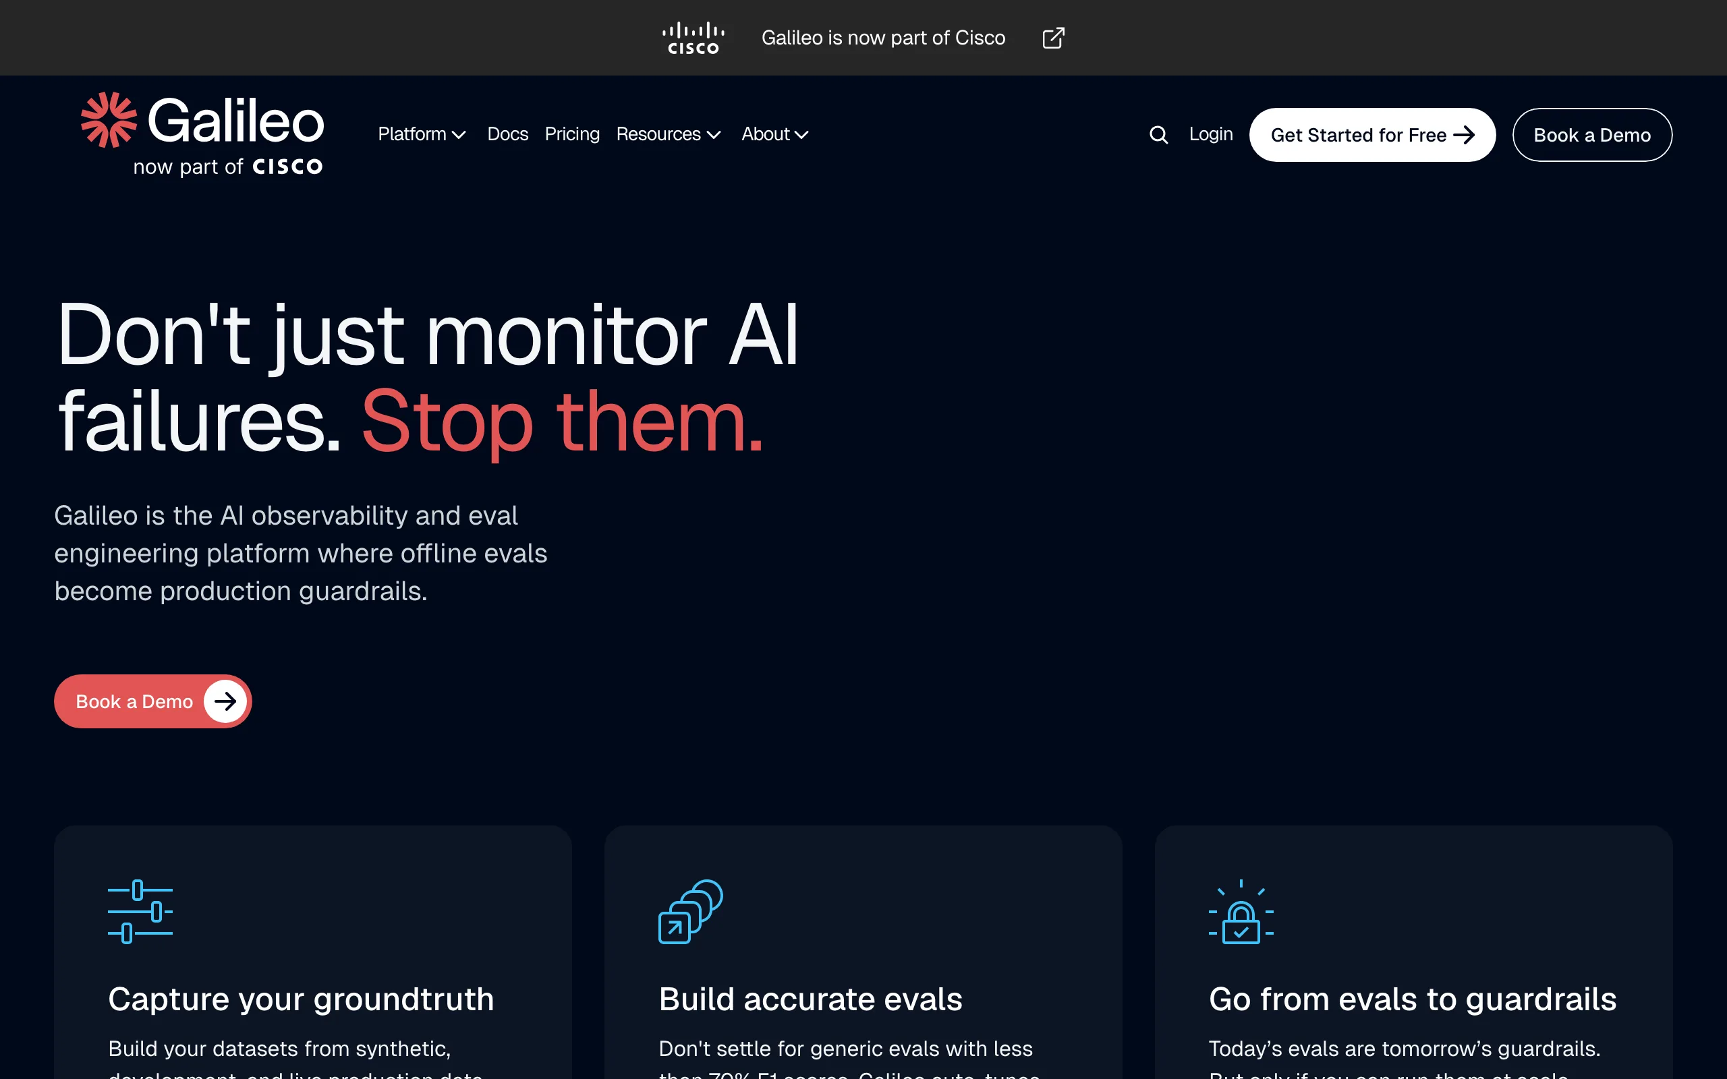Viewport: 1727px width, 1079px height.
Task: Expand the Platform dropdown menu
Action: (422, 134)
